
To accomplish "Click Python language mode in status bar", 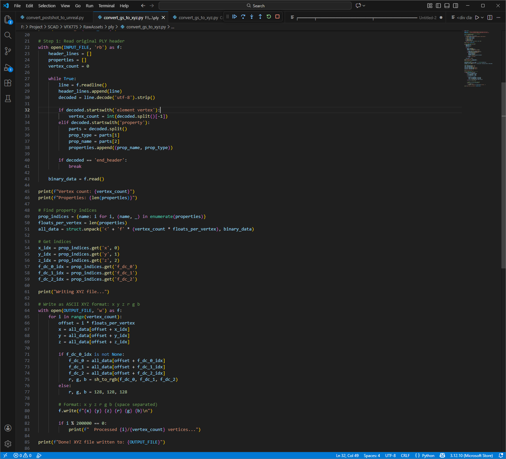I will click(428, 456).
